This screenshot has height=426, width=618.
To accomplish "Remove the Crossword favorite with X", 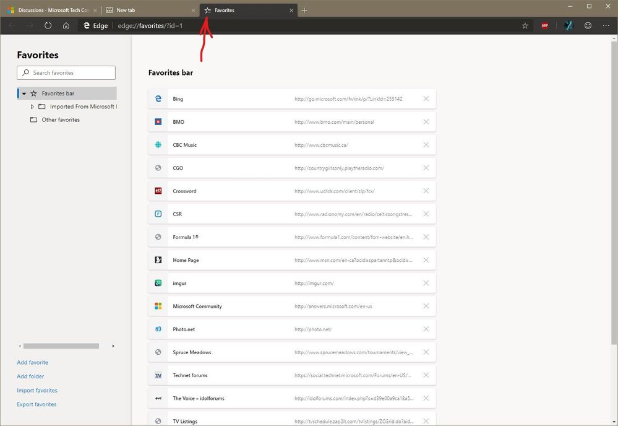I will coord(426,191).
